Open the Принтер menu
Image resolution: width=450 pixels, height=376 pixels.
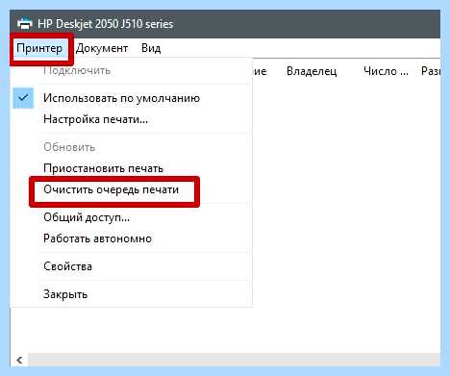click(x=39, y=48)
